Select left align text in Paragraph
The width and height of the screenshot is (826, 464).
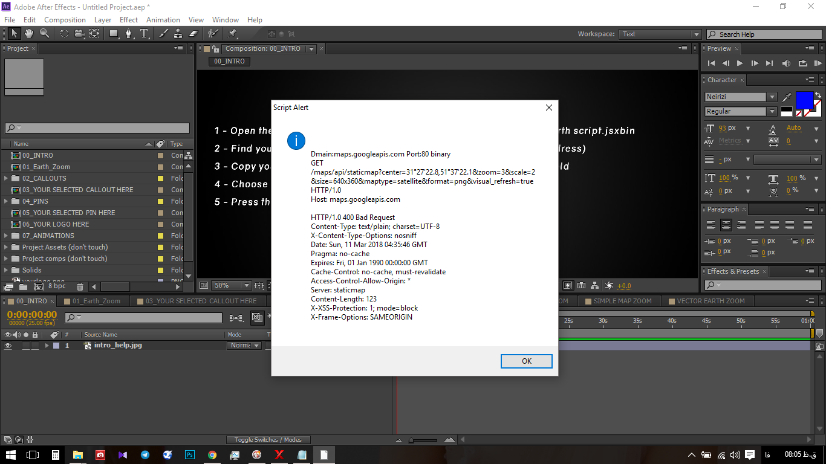click(711, 225)
